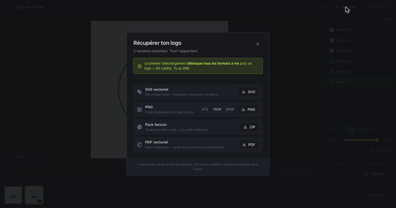This screenshot has height=208, width=396.
Task: Click the file icon beside PDF vectoriel
Action: click(x=139, y=145)
